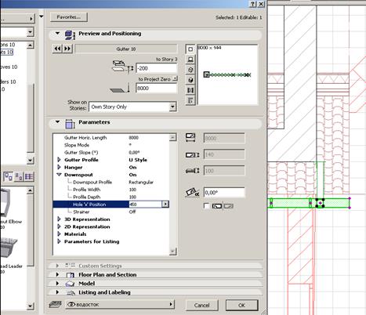This screenshot has width=366, height=315.
Task: Click the Favorites button
Action: tap(69, 17)
